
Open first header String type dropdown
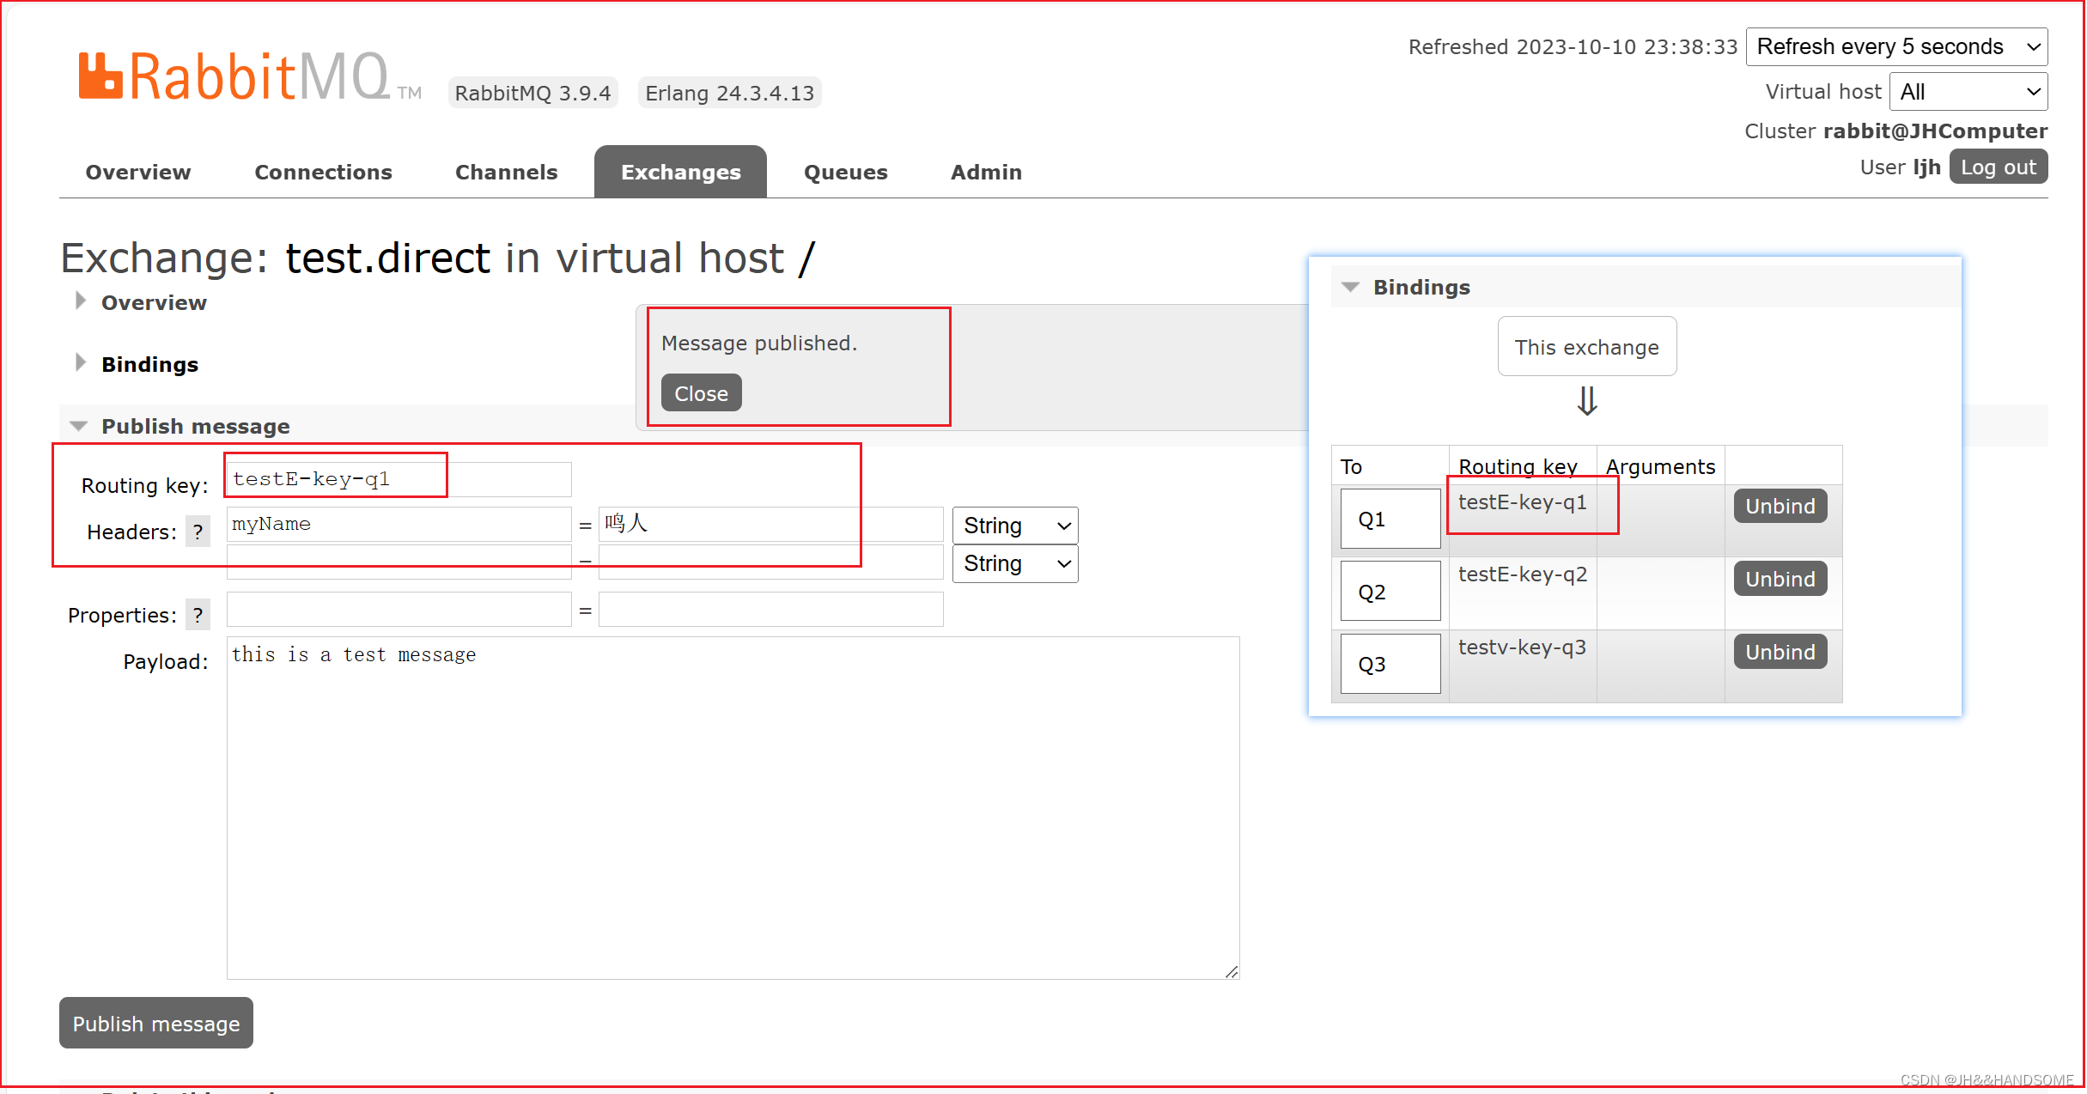pos(1014,526)
